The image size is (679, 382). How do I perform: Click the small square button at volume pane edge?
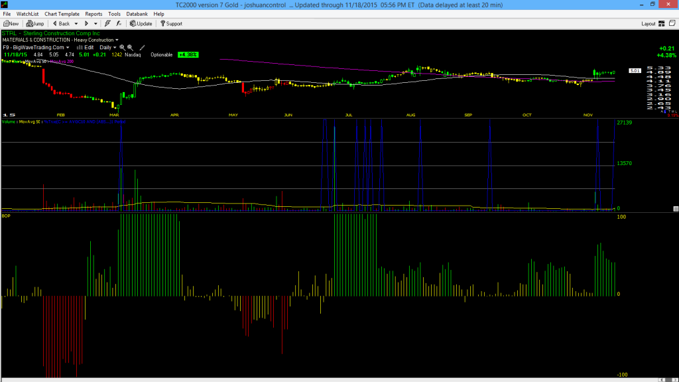click(676, 209)
